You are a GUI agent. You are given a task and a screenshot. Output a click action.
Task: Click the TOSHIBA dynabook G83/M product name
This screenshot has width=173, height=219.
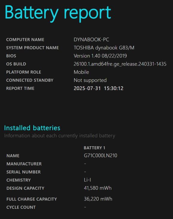[x=104, y=48]
